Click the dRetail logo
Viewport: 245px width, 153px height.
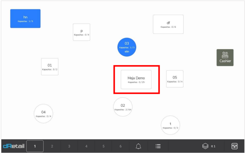tap(14, 146)
